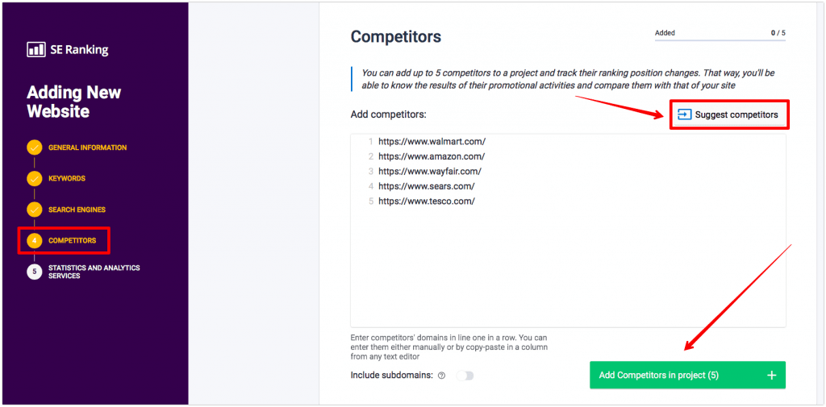Click the Suggest competitors button
Viewport: 826px width, 407px height.
coord(729,114)
